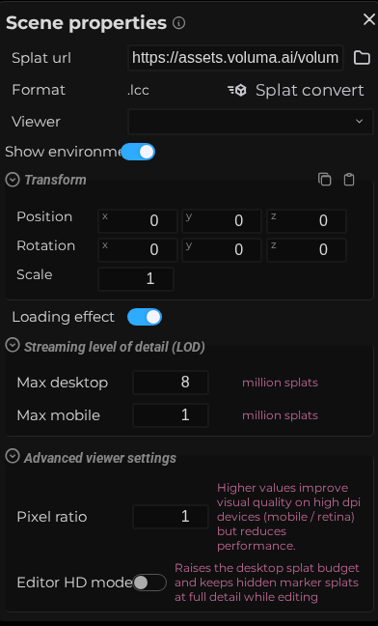Screen dimensions: 378x626
Task: Click the Splat convert cube icon
Action: click(237, 90)
